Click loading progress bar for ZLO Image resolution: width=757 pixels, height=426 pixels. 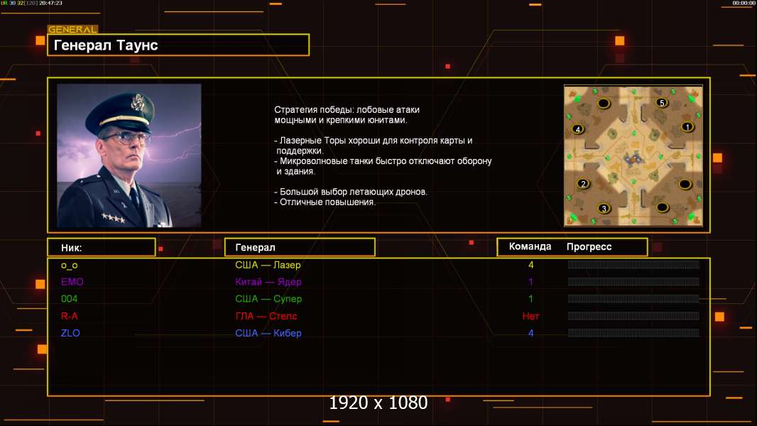click(x=633, y=333)
